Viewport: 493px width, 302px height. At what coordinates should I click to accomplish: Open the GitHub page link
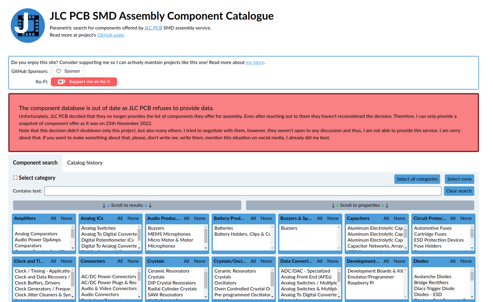(110, 35)
